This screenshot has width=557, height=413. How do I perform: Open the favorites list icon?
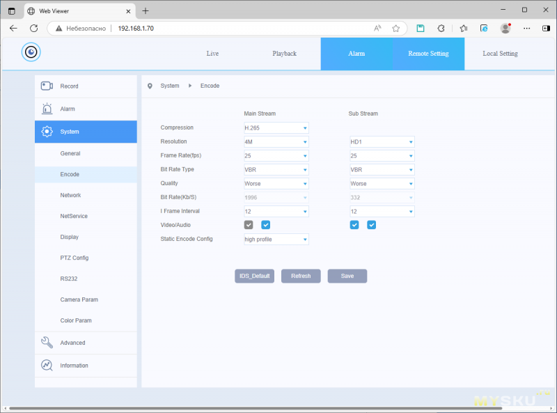pyautogui.click(x=464, y=29)
